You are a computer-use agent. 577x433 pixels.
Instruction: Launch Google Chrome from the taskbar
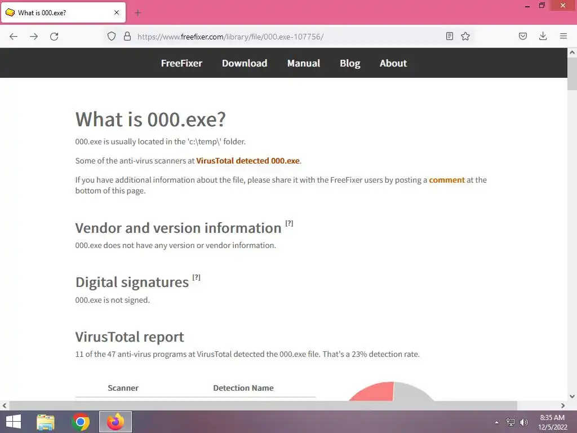(x=81, y=422)
